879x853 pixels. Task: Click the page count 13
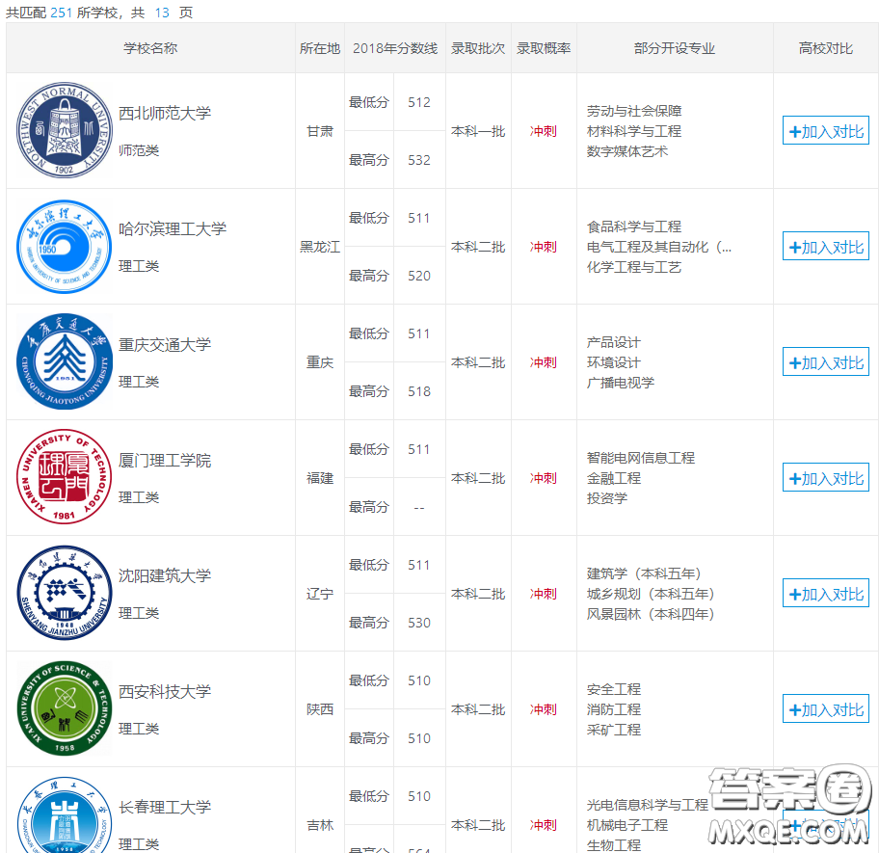[162, 13]
